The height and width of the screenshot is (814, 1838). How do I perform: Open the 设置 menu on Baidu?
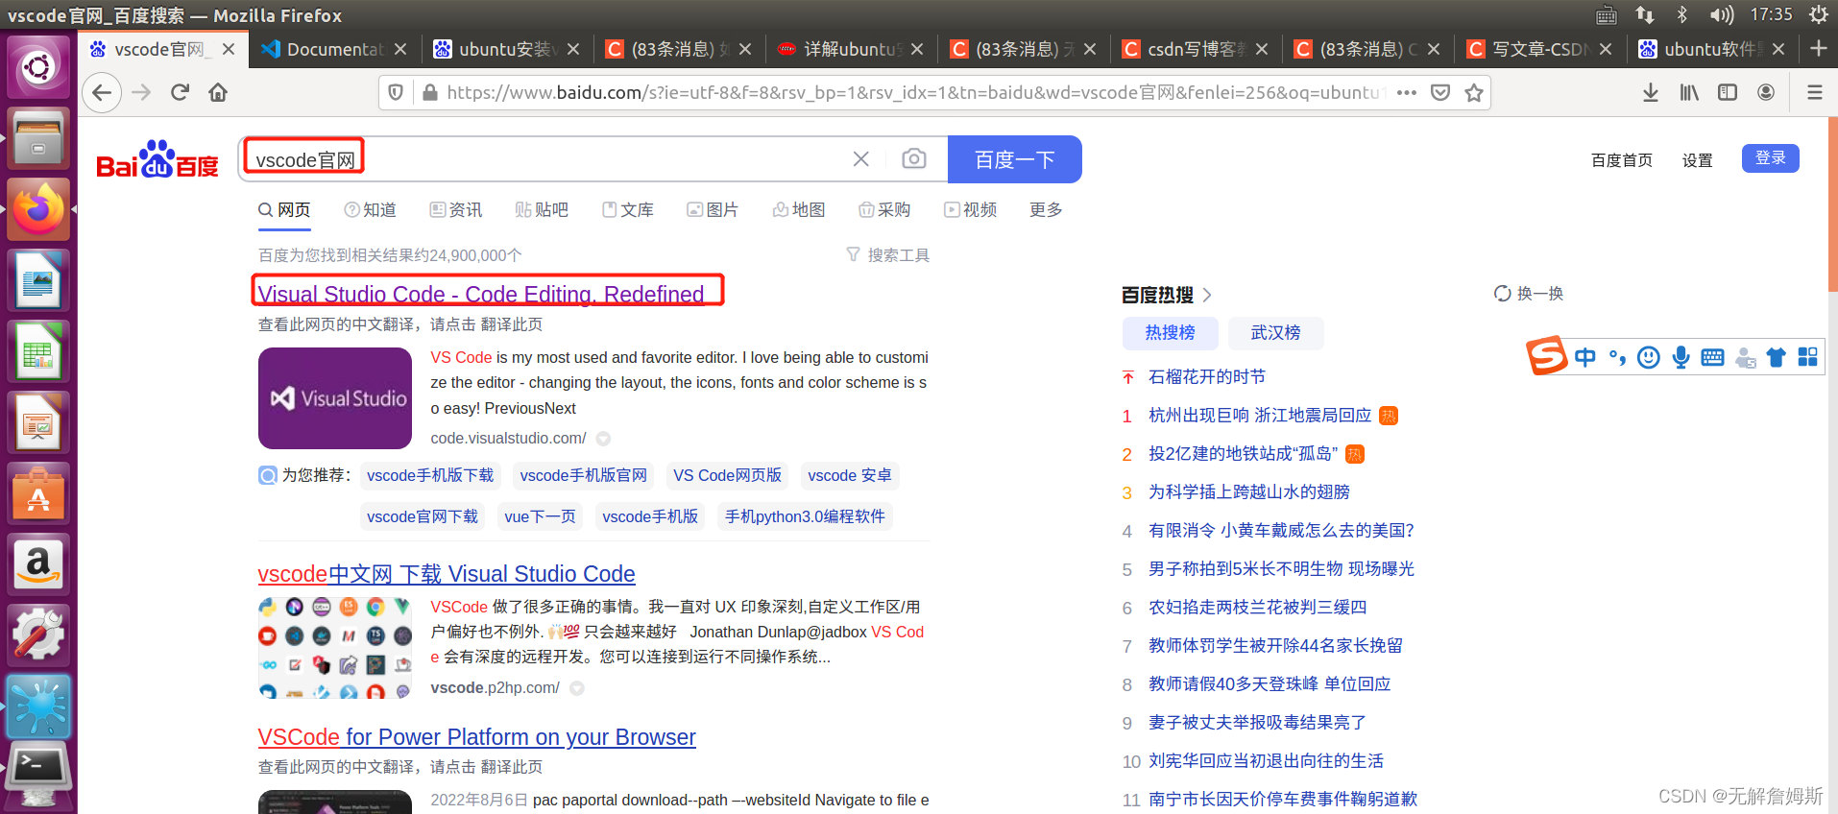point(1697,160)
